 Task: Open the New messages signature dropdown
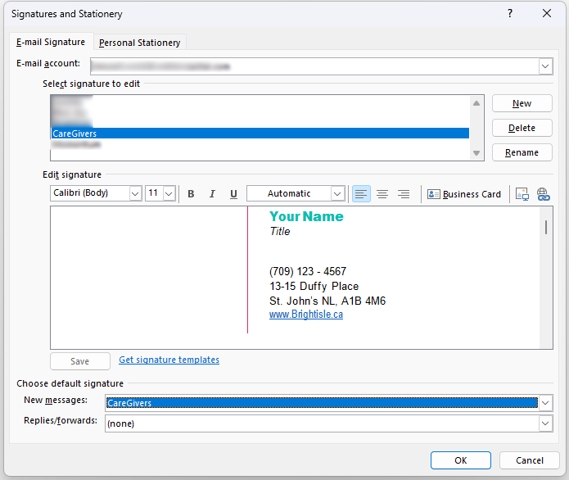tap(545, 403)
